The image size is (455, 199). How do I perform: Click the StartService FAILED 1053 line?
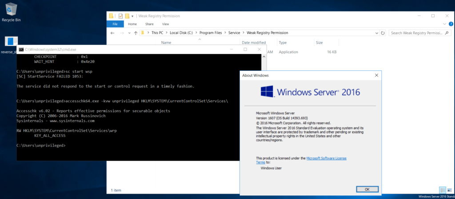coord(50,76)
